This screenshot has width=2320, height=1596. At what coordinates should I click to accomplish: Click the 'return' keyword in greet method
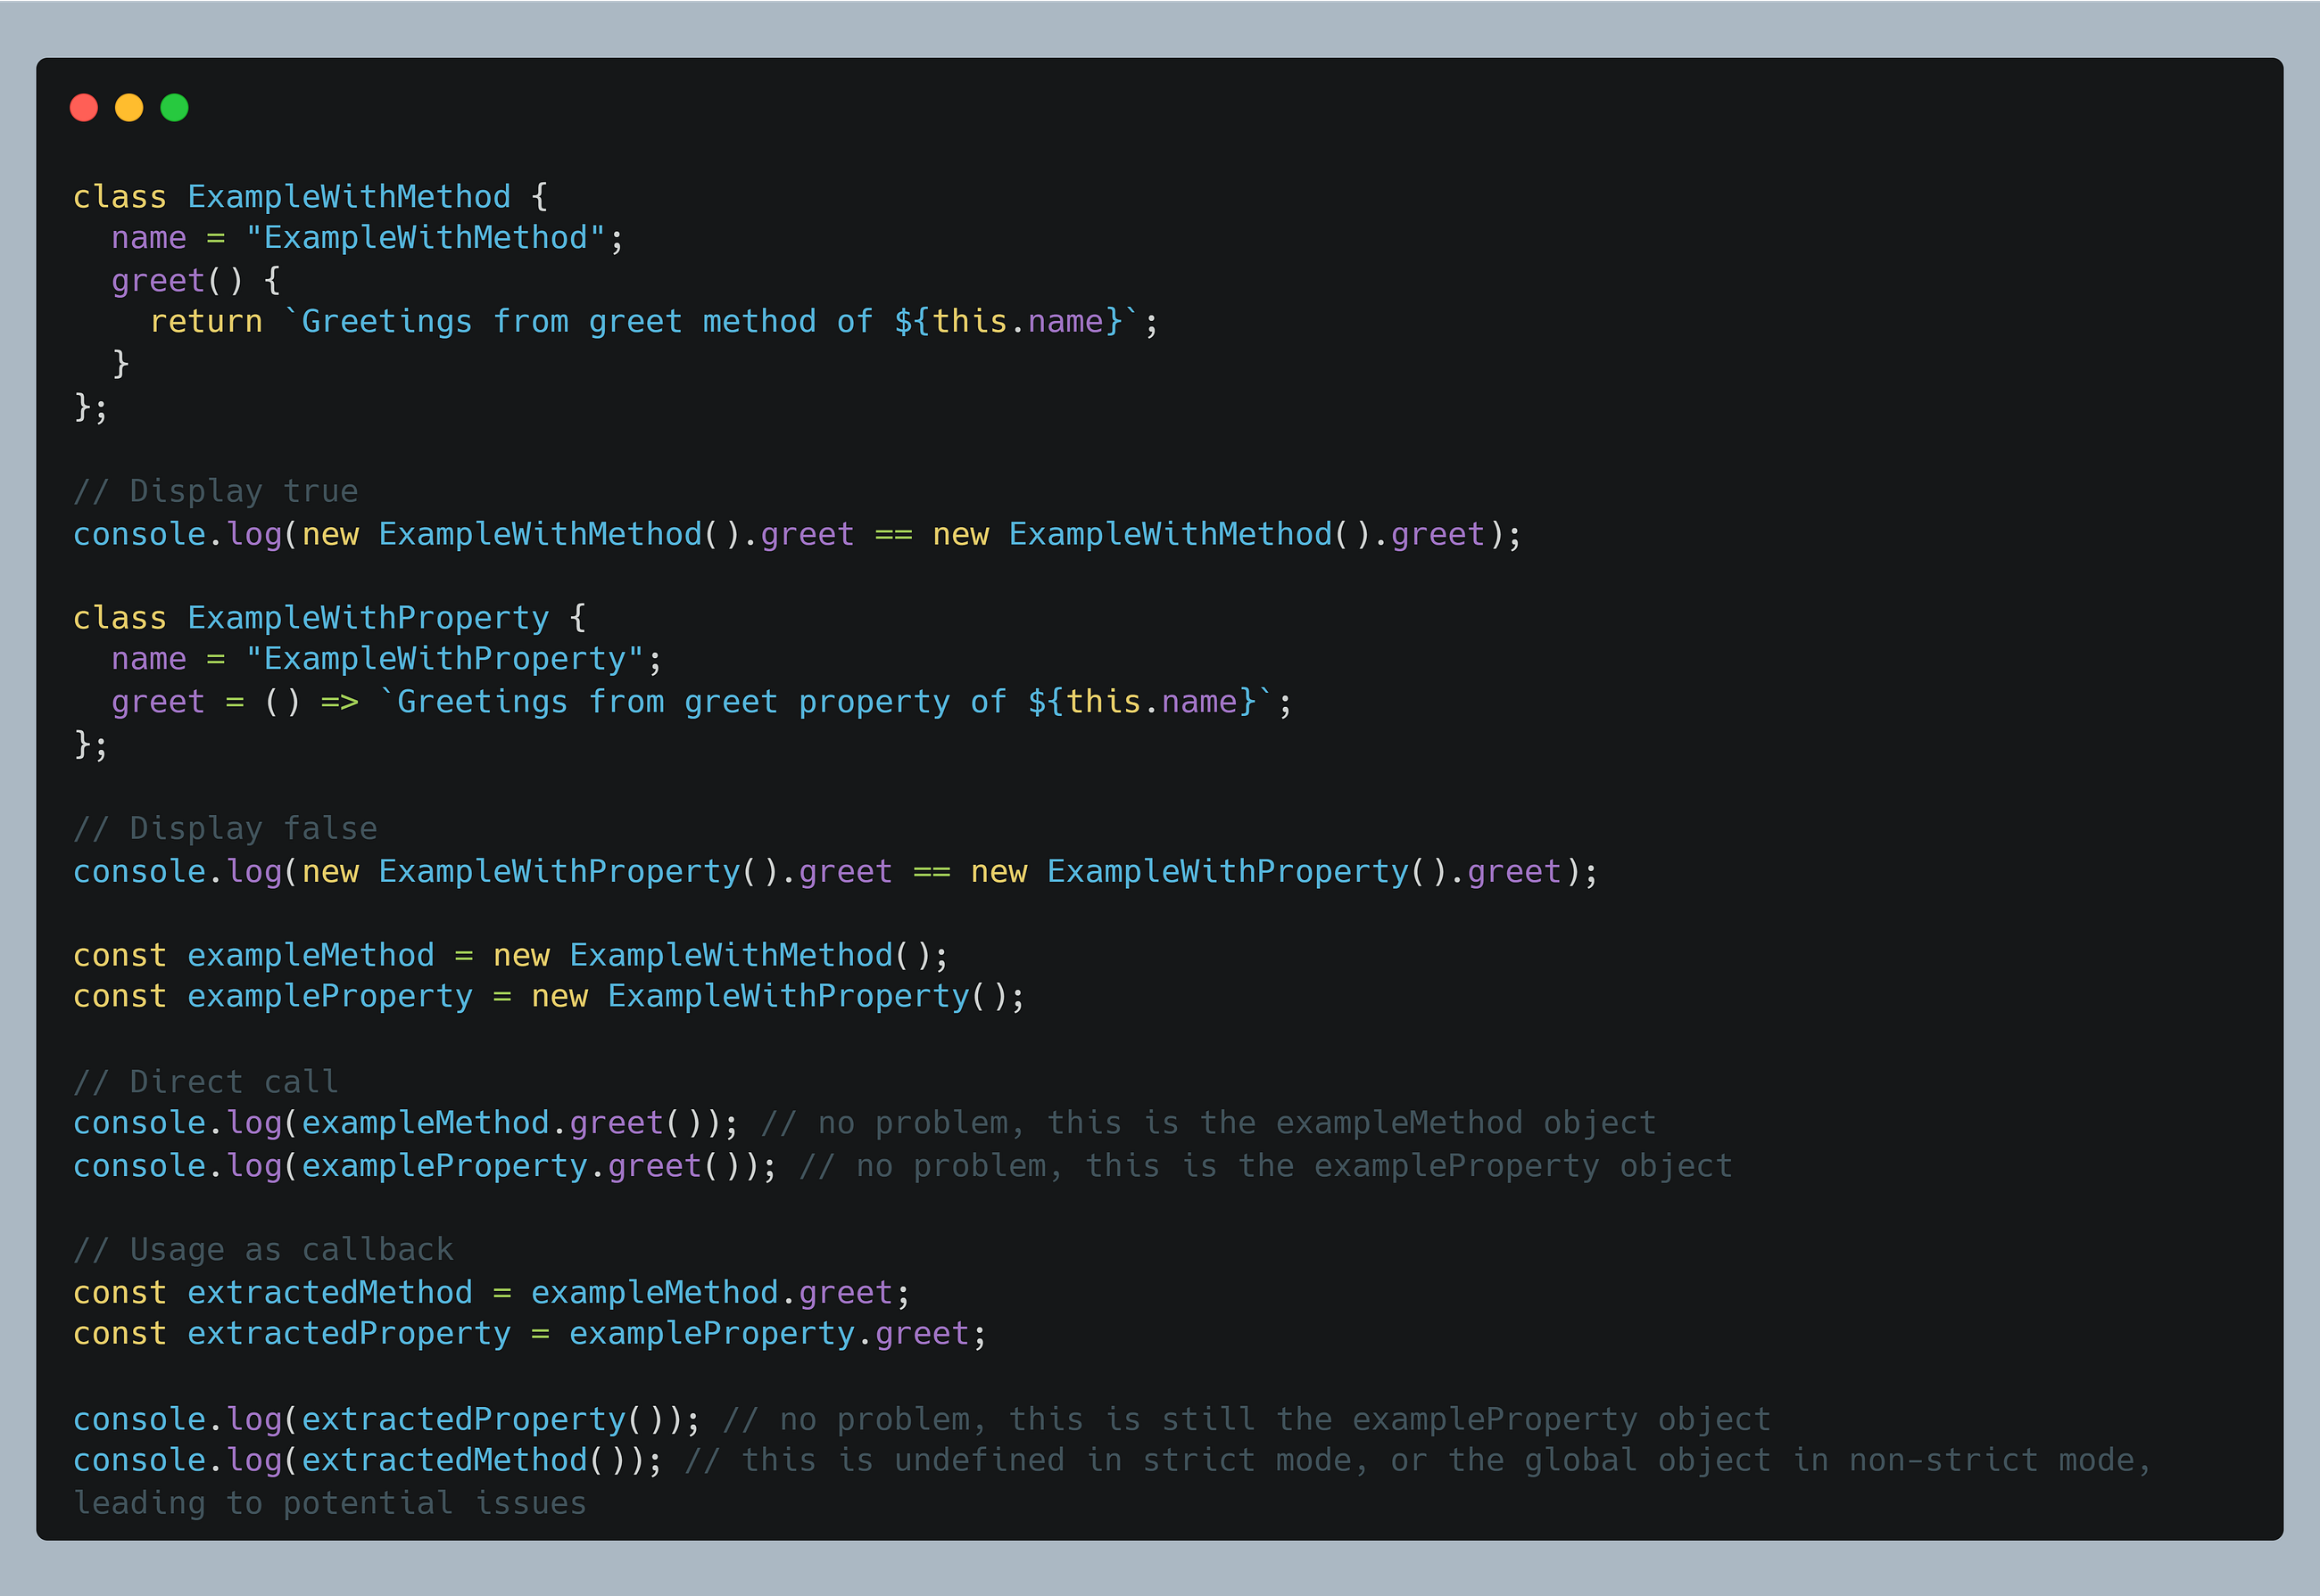206,322
